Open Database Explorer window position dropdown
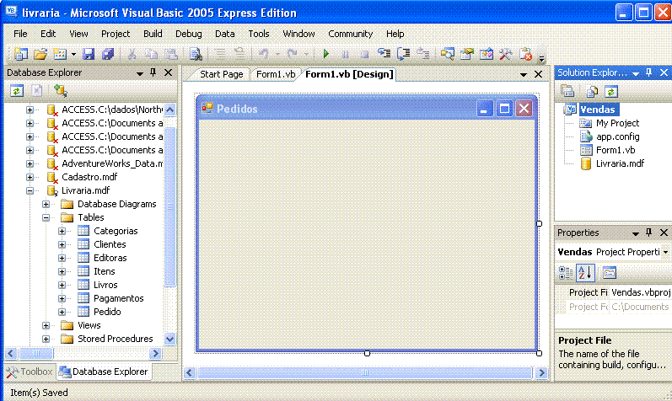672x401 pixels. point(139,73)
